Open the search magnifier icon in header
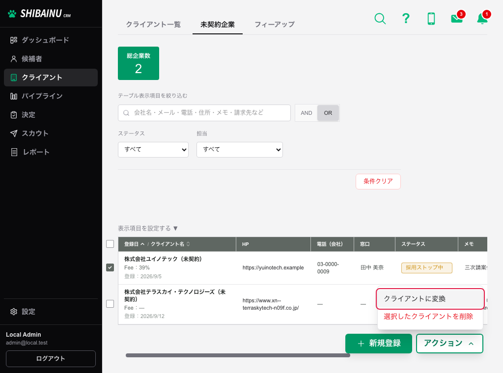This screenshot has height=373, width=503. [380, 19]
